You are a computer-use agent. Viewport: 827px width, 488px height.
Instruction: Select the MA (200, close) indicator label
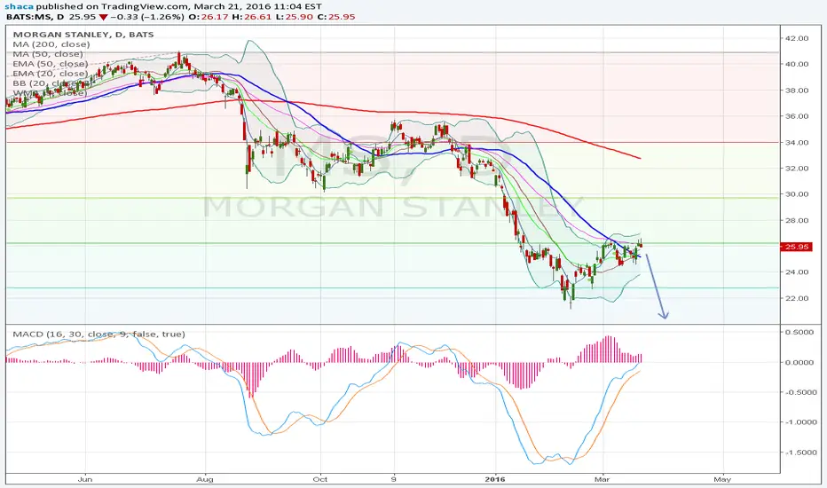pyautogui.click(x=51, y=44)
